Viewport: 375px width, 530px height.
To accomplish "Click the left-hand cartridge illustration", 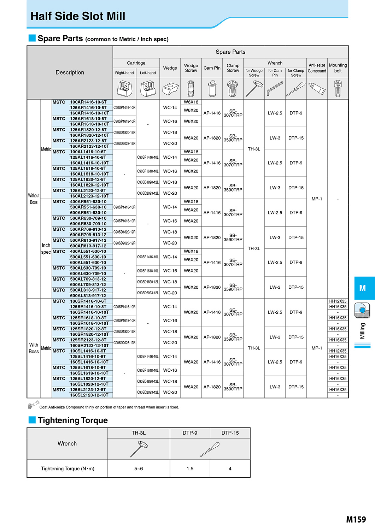I will 148,88.
